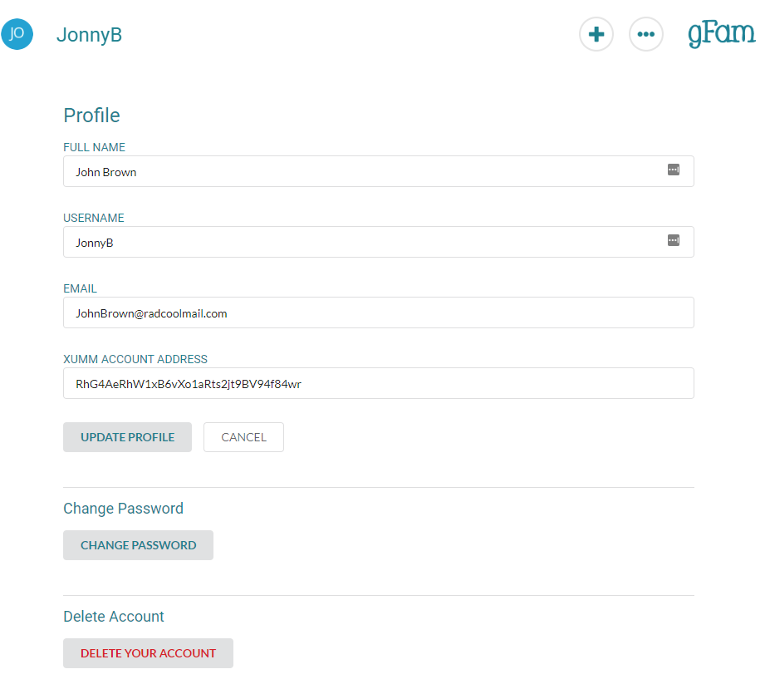Click the JonnyB header username
This screenshot has width=765, height=684.
point(89,35)
